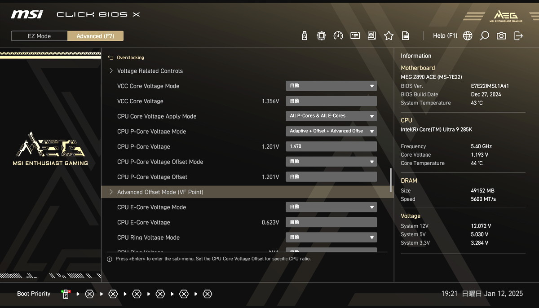Click the CPU P-Core Voltage field showing 1.470
Viewport: 539px width, 308px height.
[331, 146]
